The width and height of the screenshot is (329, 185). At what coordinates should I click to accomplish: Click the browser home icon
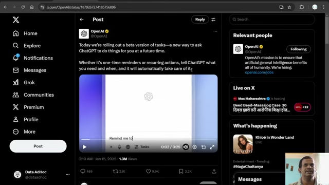point(32,7)
